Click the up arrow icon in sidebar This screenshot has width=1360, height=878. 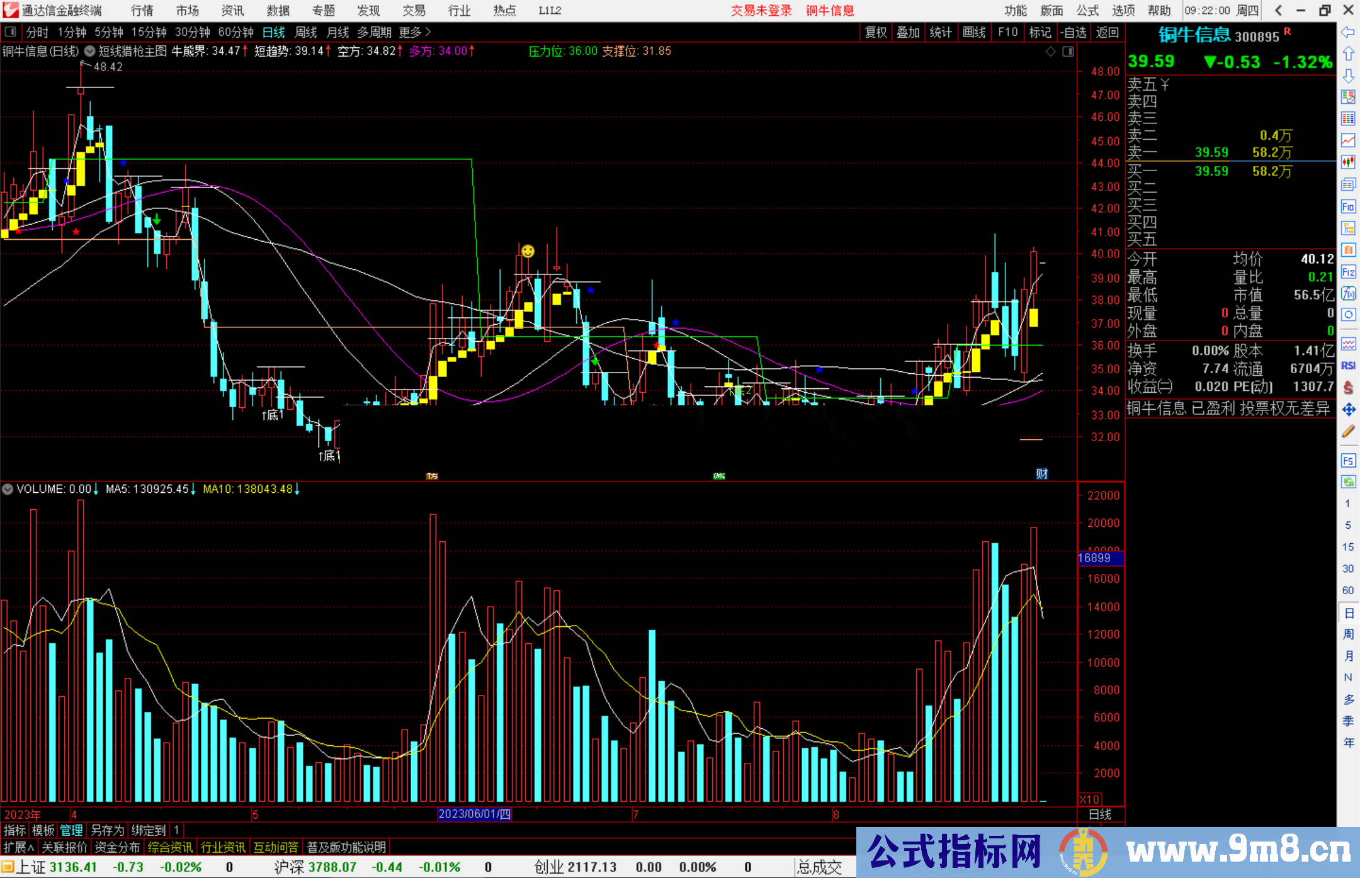(x=1348, y=54)
